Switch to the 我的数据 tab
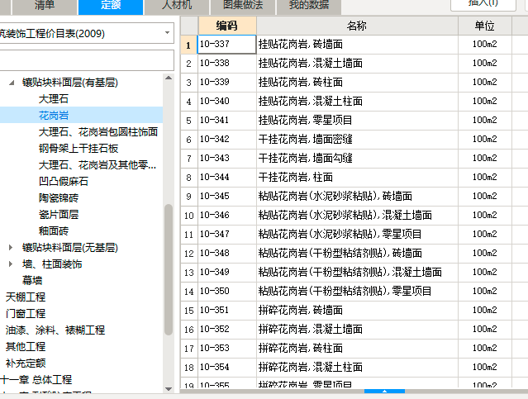Viewport: 528px width, 399px height. tap(309, 6)
